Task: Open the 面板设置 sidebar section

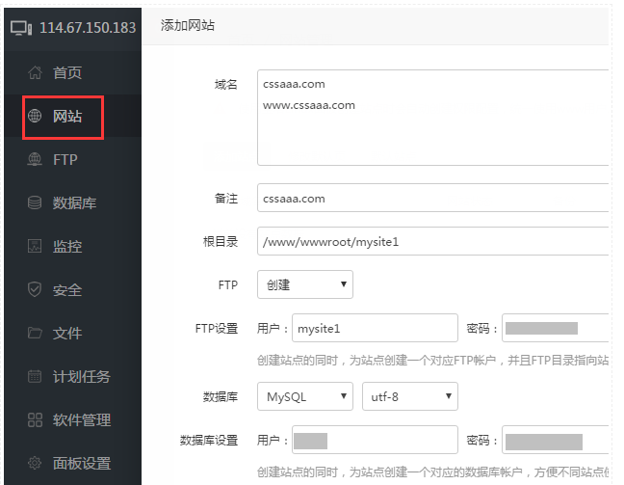Action: pyautogui.click(x=73, y=463)
